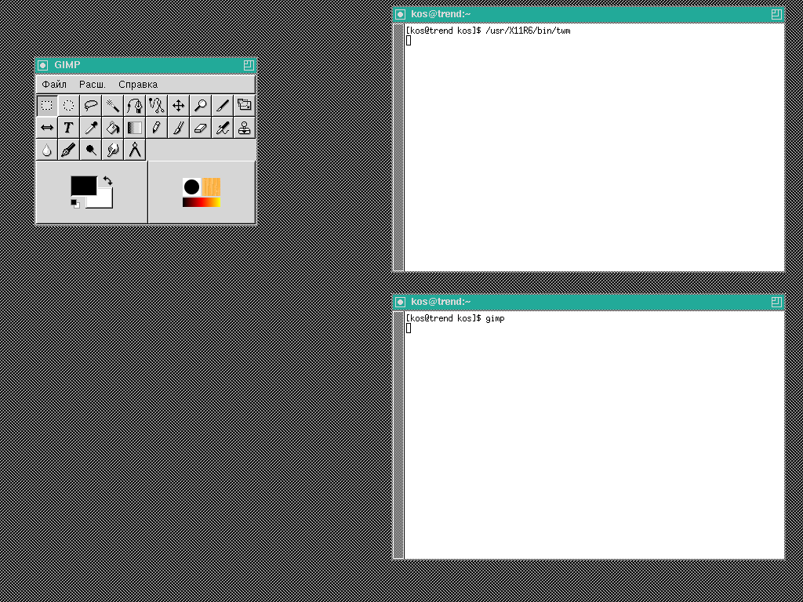Open the Справка menu

[x=138, y=84]
